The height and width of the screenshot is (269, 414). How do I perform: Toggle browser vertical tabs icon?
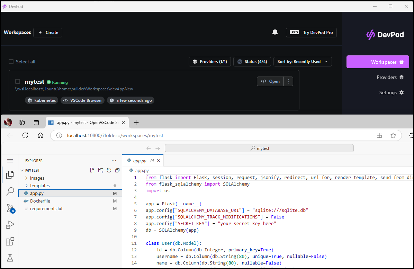36,123
